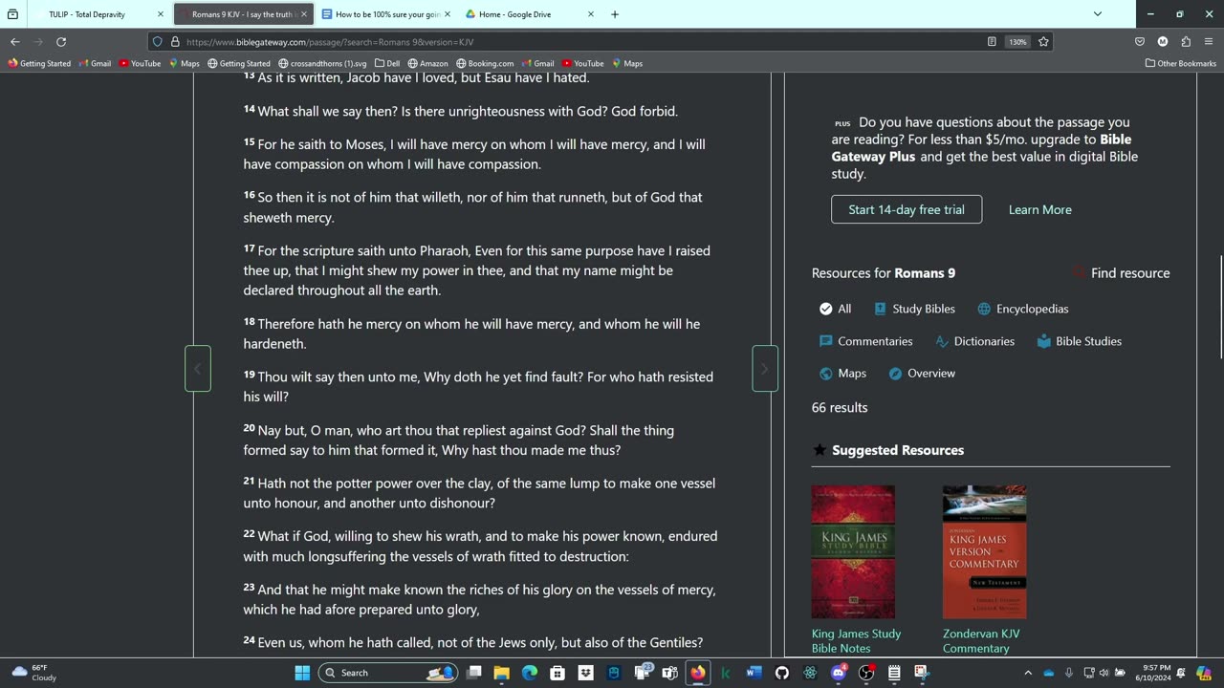Filter resources by Dictionaries
1224x688 pixels.
coord(974,341)
